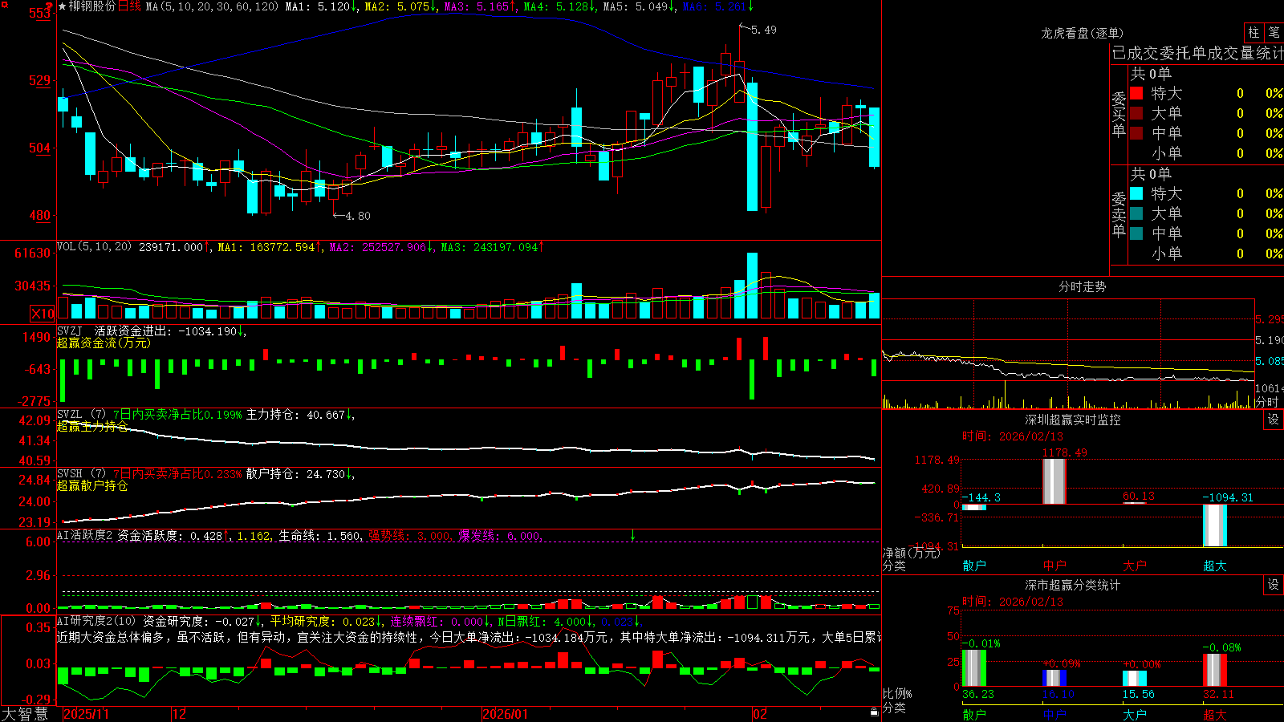Screen dimensions: 1284x722
Task: Click the dark red 中单 buy-order square
Action: [1136, 133]
